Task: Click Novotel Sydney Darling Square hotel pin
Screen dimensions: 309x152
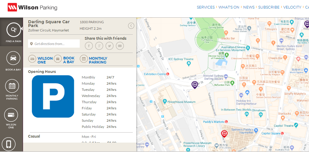Action: click(226, 76)
